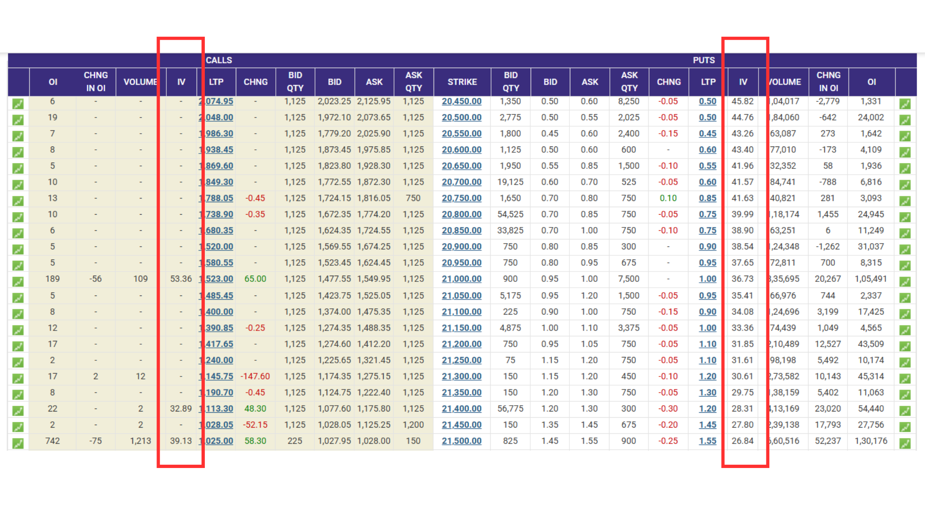Click the puts-side OI column header
The width and height of the screenshot is (925, 520).
point(871,82)
